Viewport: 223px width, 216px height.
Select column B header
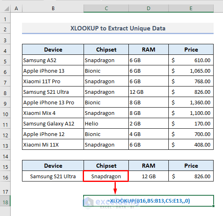[x=53, y=9]
